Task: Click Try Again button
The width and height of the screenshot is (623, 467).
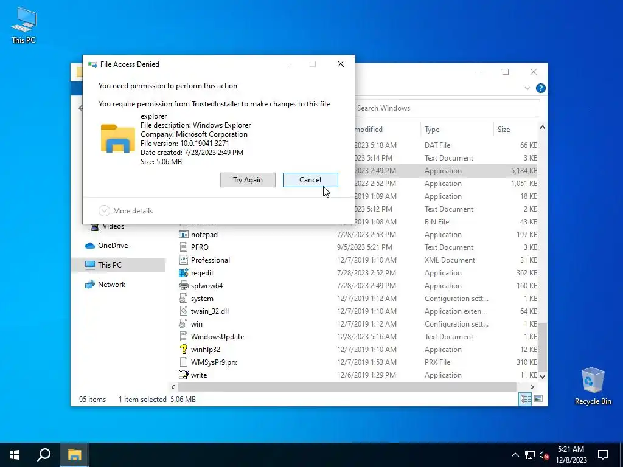Action: [248, 180]
